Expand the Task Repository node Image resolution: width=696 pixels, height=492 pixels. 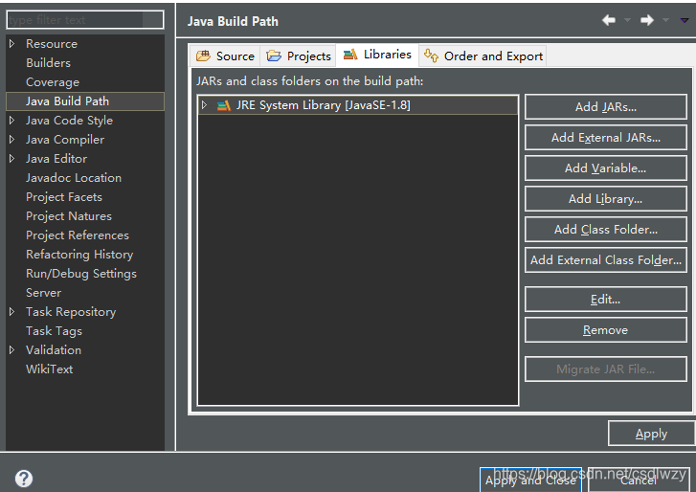[12, 311]
